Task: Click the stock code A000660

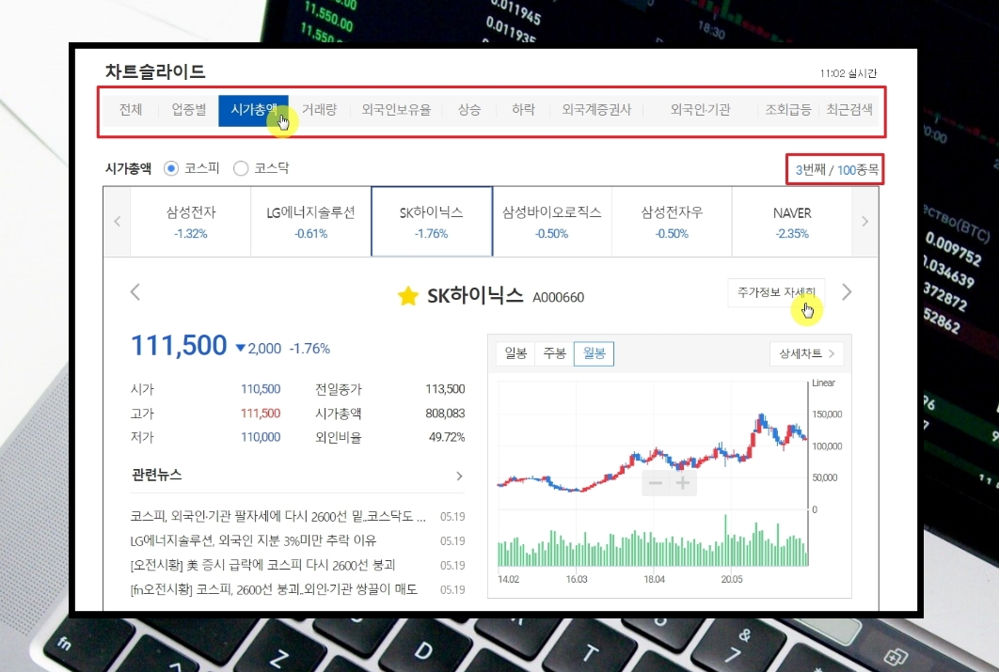Action: (558, 297)
